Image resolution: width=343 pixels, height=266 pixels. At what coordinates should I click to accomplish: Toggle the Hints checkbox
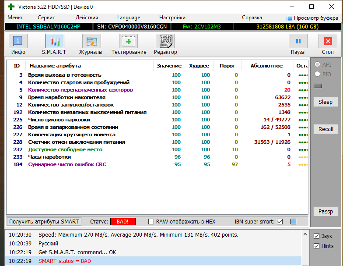317,246
